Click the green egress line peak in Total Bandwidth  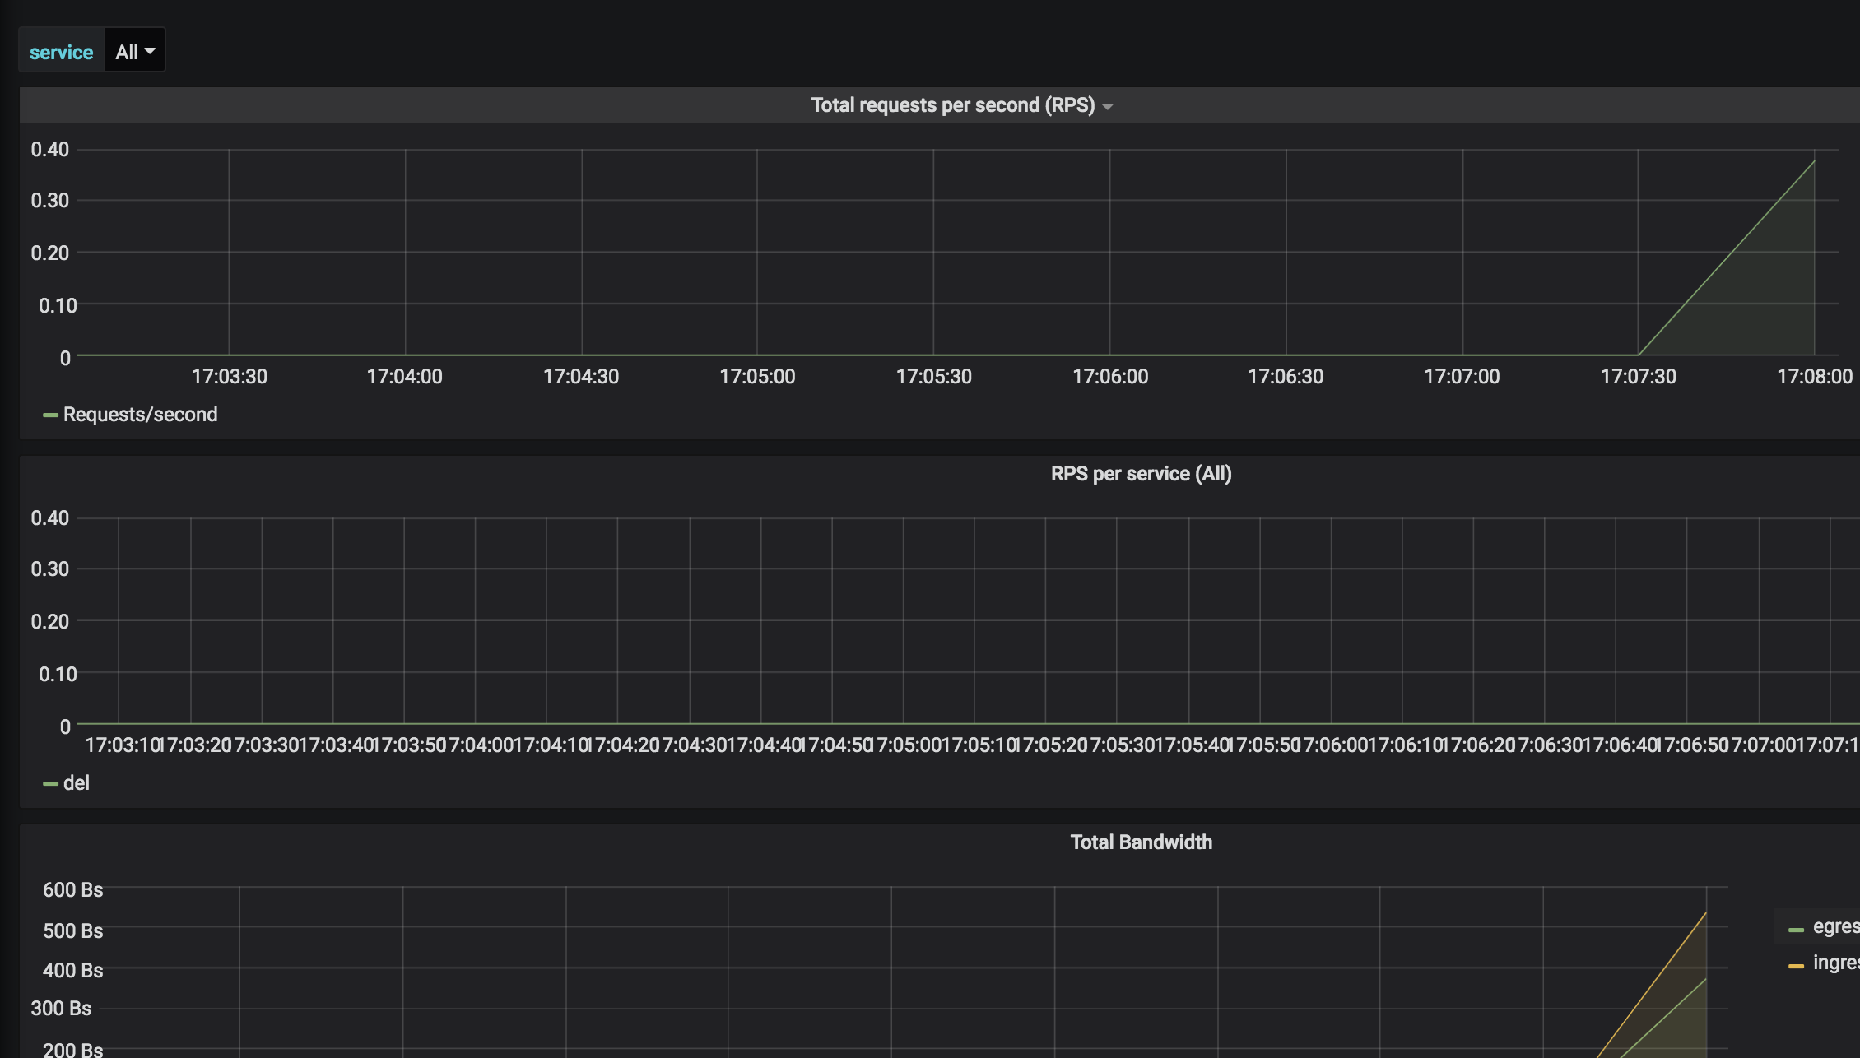(1705, 979)
